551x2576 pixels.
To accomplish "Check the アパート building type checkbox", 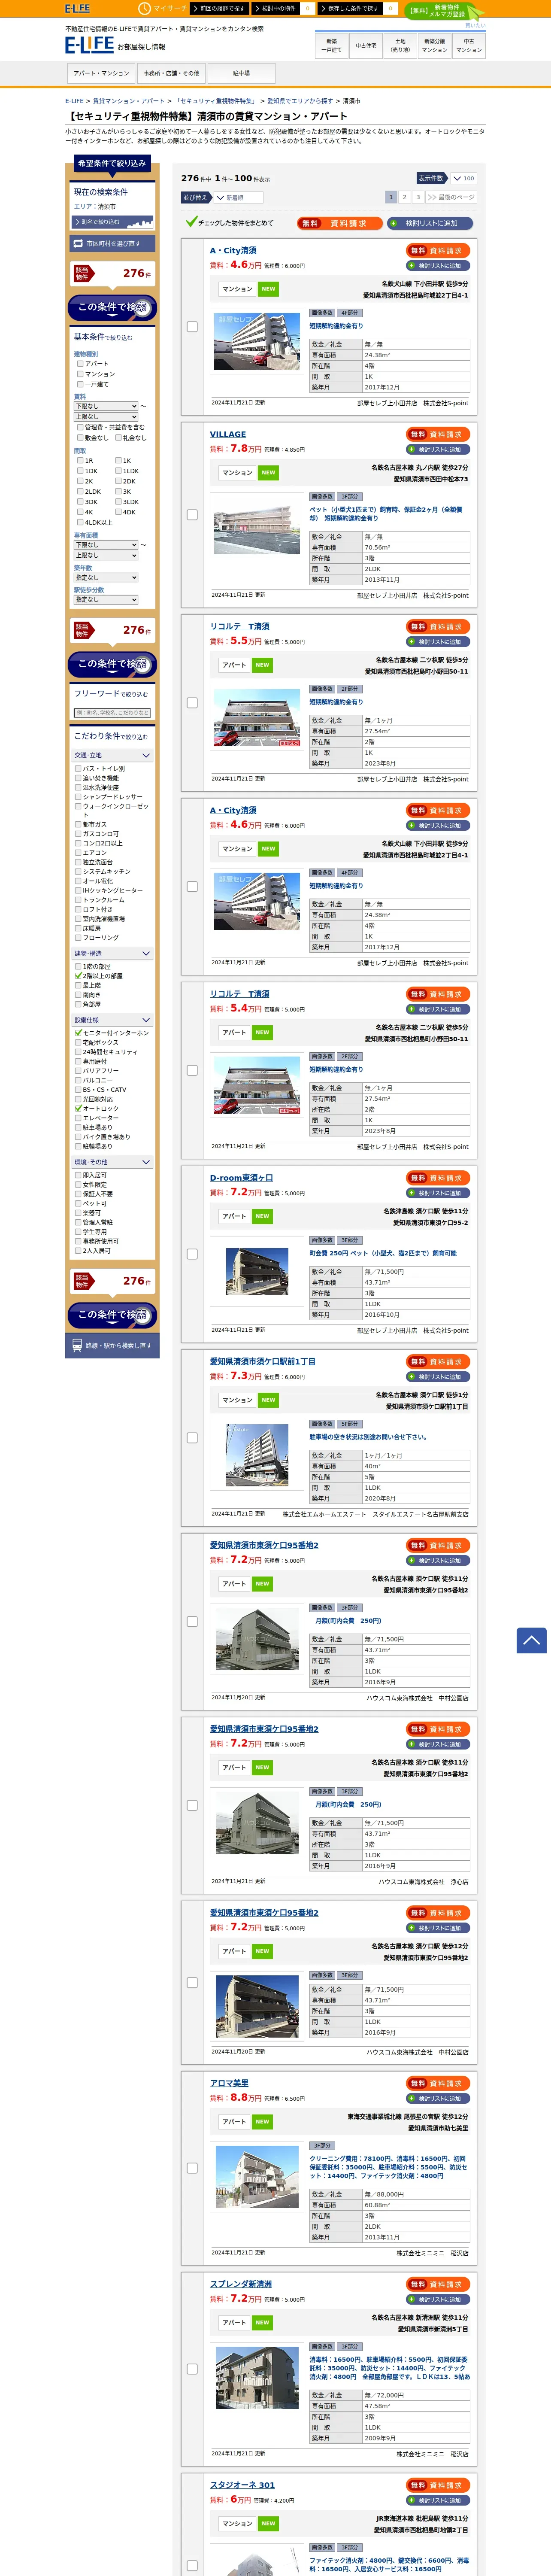I will pyautogui.click(x=80, y=364).
